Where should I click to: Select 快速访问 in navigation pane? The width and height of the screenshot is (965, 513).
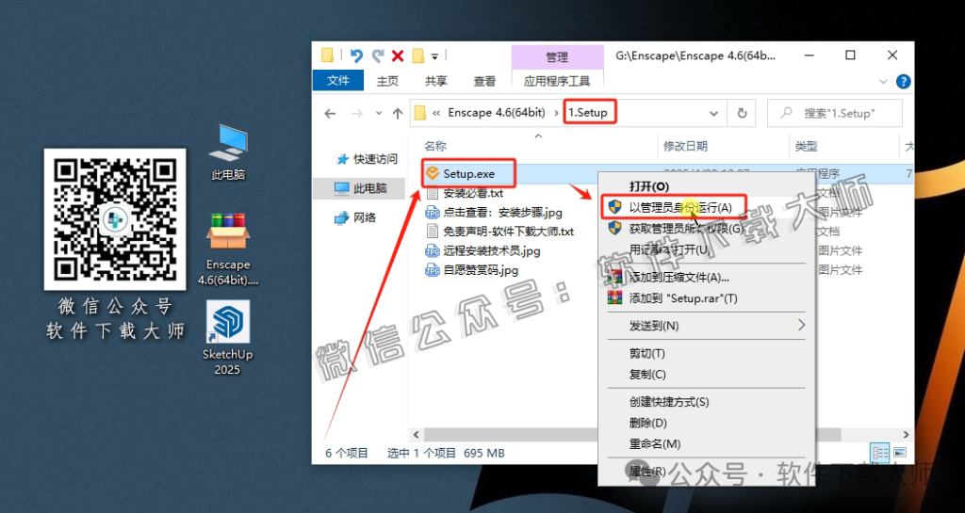point(368,159)
